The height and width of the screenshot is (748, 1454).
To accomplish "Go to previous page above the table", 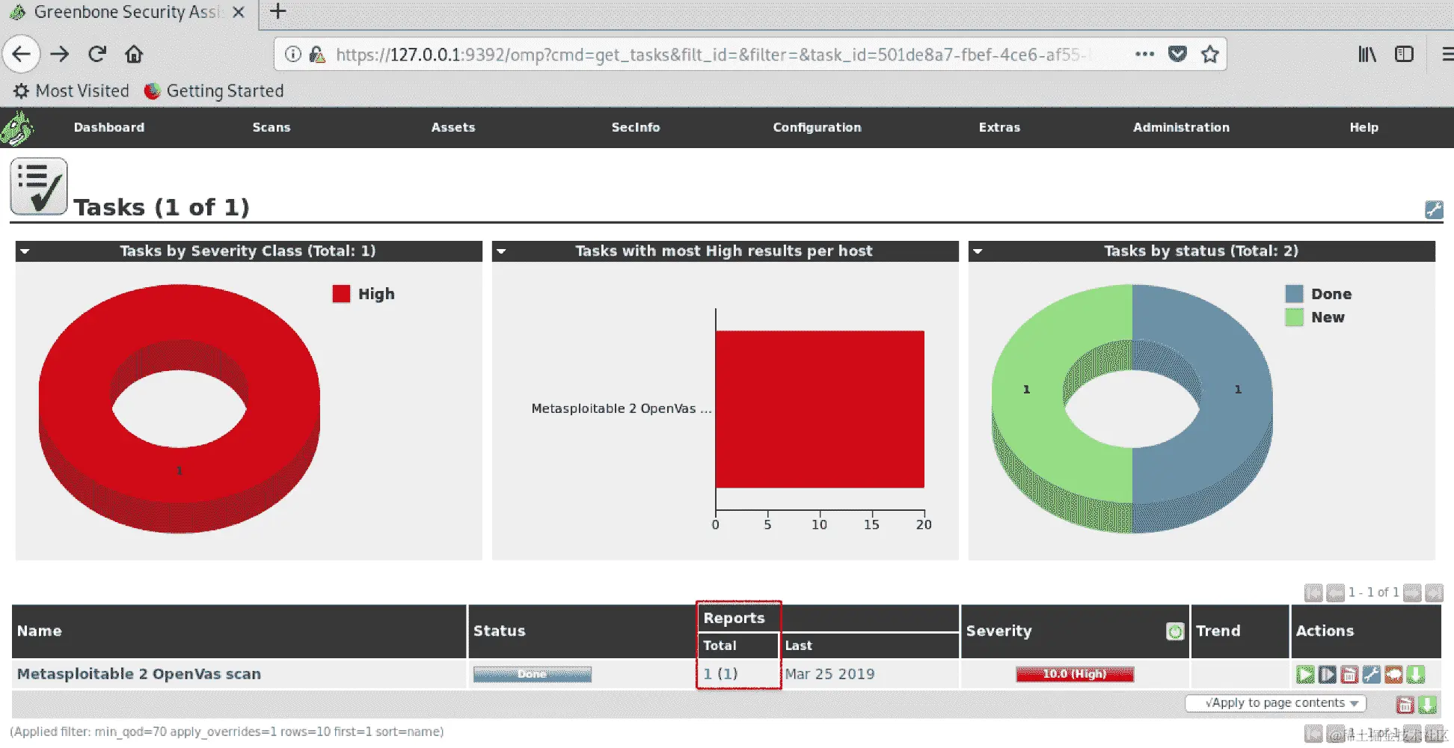I will (1335, 593).
